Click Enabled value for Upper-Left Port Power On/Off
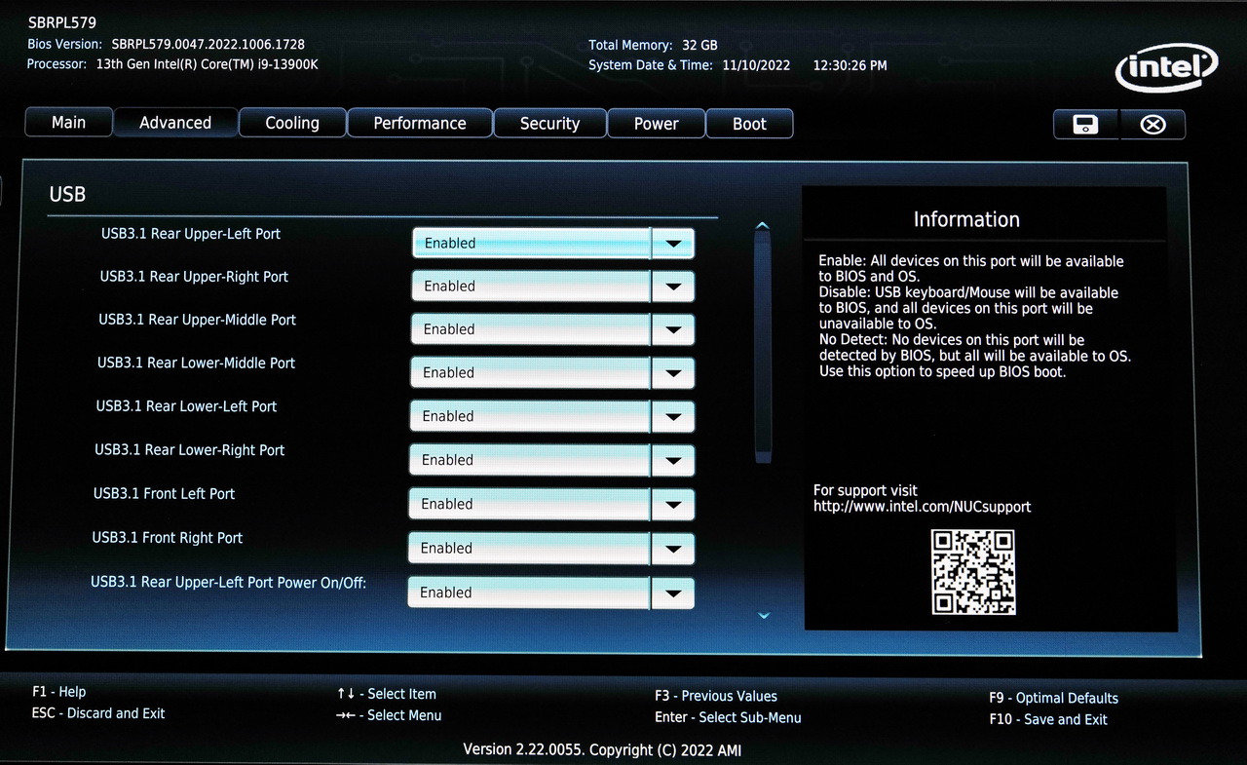This screenshot has width=1247, height=765. click(528, 593)
